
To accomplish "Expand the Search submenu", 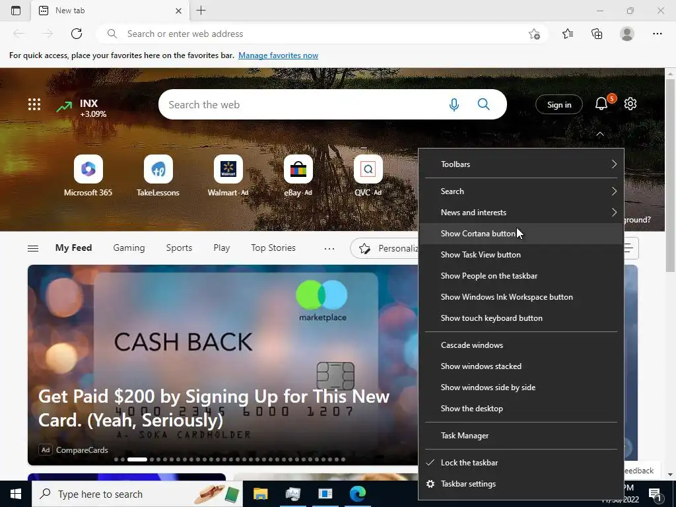I will (x=521, y=191).
